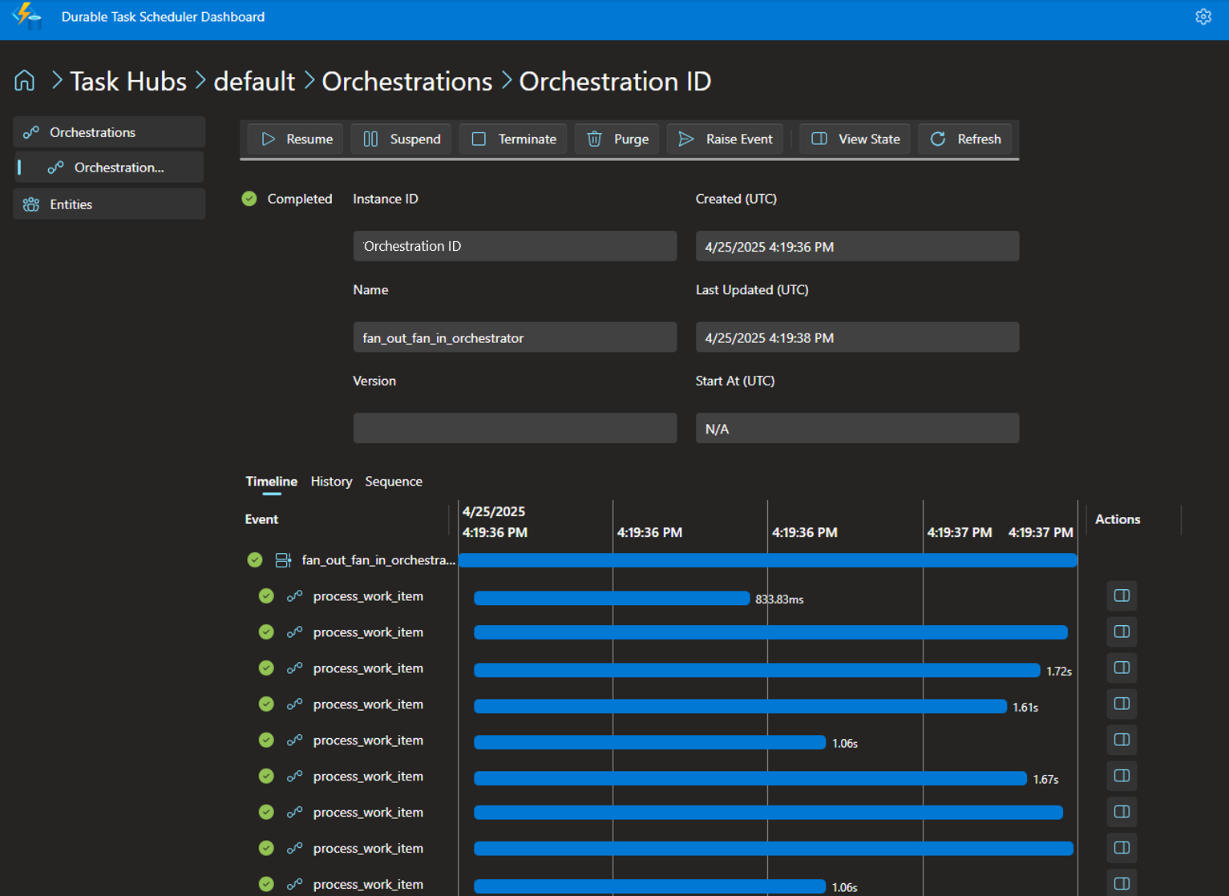Viewport: 1229px width, 896px height.
Task: Click the Home breadcrumb icon
Action: (24, 80)
